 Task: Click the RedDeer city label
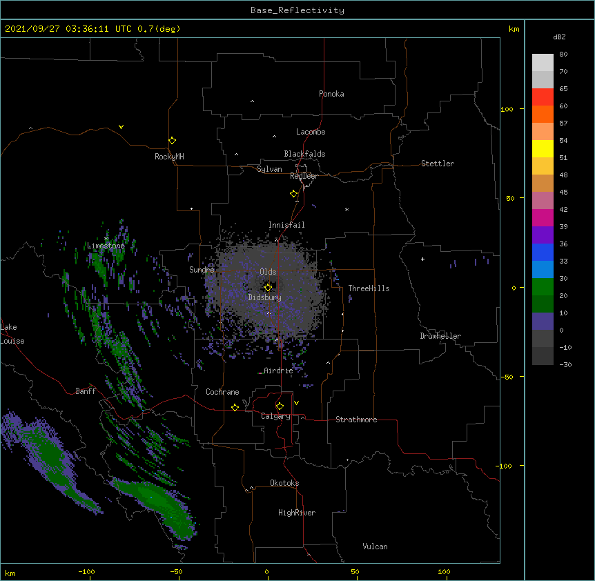click(304, 176)
